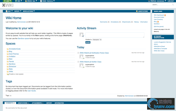Open Administrator link in Last modified line
Image resolution: width=176 pixels, height=111 pixels.
(x=21, y=22)
